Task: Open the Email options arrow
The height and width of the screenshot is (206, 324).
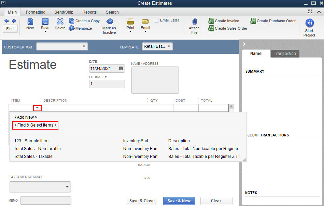Action: (x=145, y=32)
